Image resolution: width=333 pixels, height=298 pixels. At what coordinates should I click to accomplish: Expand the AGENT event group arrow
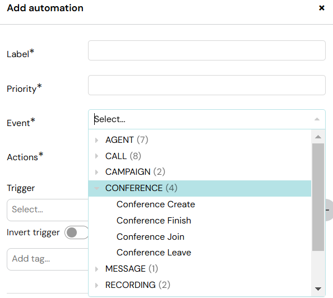(x=96, y=140)
